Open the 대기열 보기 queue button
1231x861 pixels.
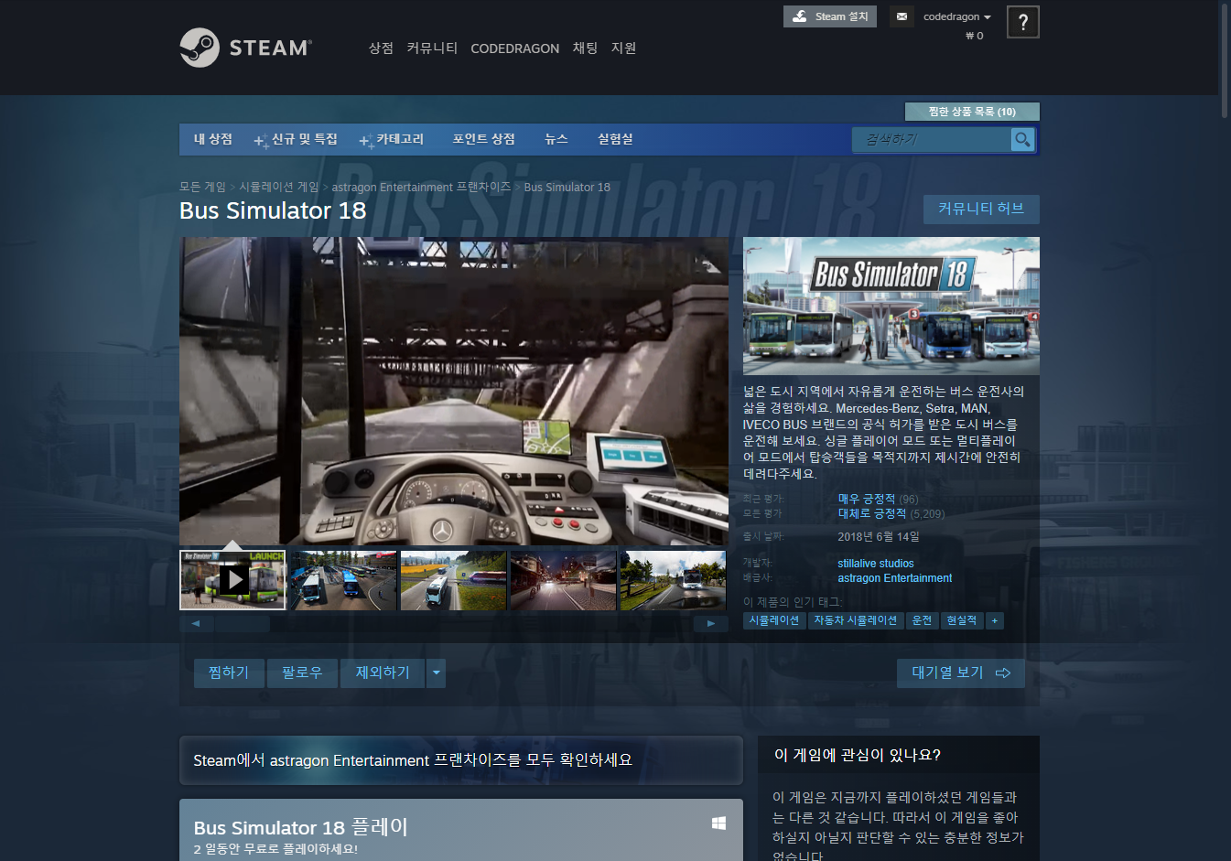pos(961,673)
